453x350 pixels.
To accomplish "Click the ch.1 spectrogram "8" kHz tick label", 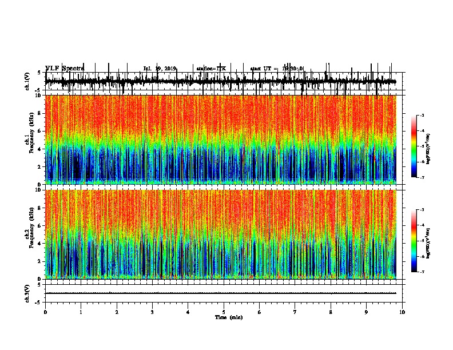I will coord(40,113).
